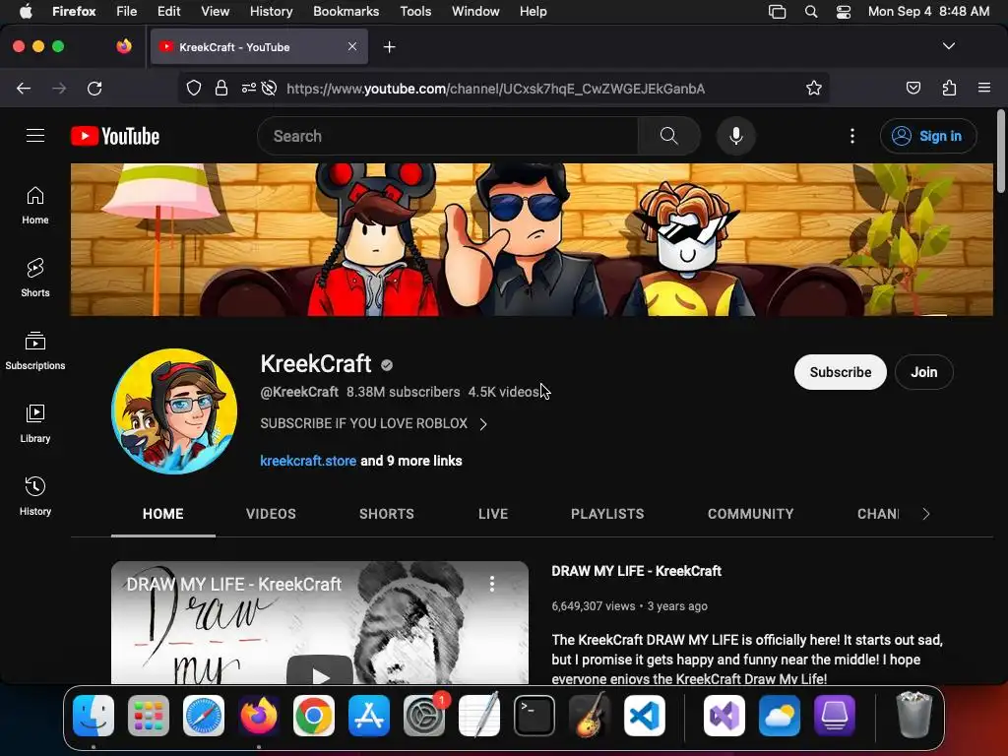The width and height of the screenshot is (1008, 756).
Task: Show more channel tabs with right chevron
Action: [925, 514]
